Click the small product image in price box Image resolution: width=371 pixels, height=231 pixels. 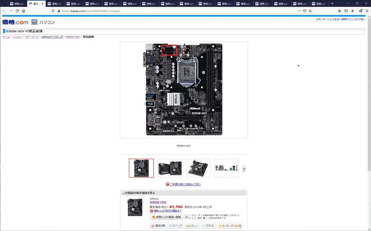click(135, 207)
